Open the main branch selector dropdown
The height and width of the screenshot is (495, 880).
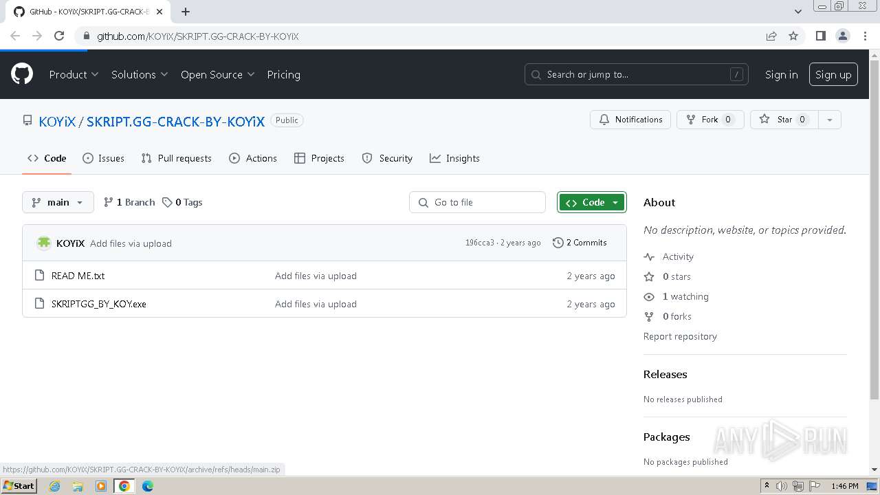(x=58, y=202)
